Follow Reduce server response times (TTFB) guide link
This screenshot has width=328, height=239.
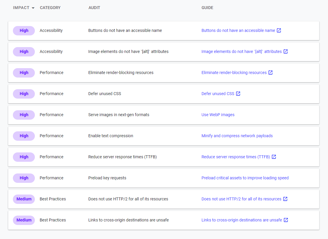coord(236,157)
